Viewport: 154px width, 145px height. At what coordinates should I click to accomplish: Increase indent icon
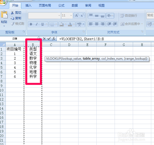(x=115, y=24)
